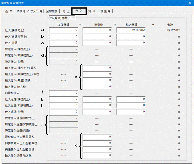Click 税込価額 field for 仕入返還(非課税売上)
Image resolution: width=194 pixels, height=164 pixels.
pyautogui.click(x=131, y=105)
